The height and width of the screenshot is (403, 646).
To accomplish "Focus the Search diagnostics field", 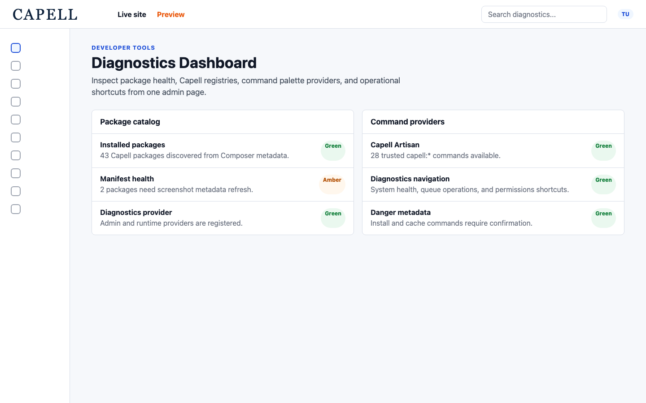I will [544, 14].
